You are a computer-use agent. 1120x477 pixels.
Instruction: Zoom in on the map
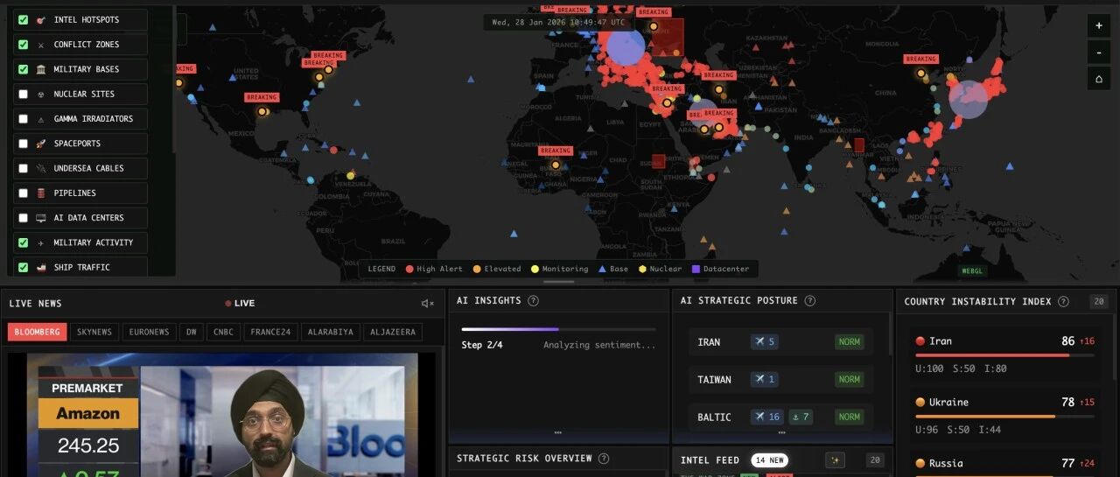(x=1099, y=25)
